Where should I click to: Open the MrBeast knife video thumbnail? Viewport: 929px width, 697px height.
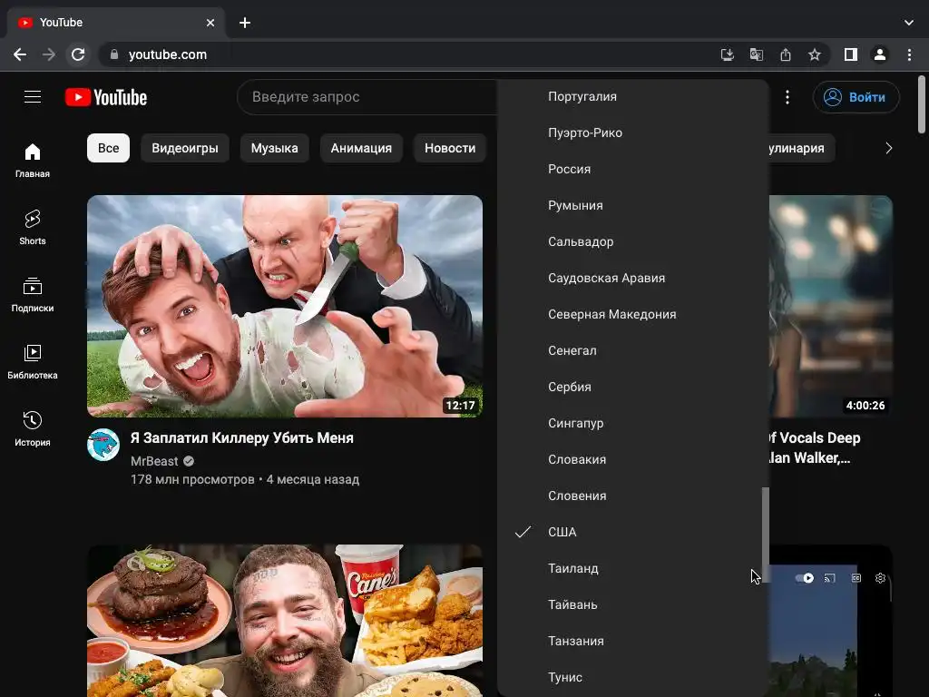point(285,307)
